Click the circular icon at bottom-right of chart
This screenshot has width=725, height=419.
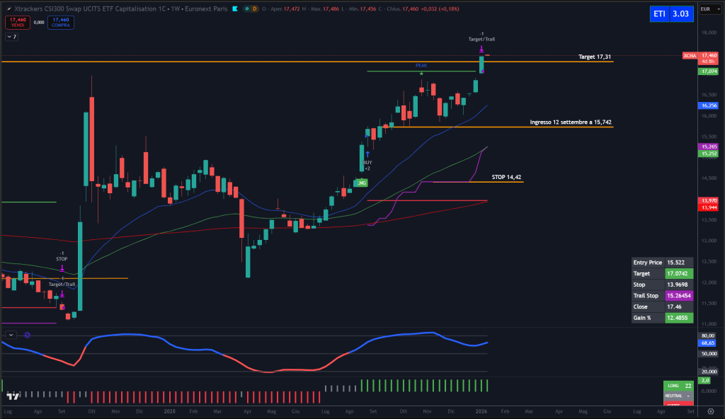pyautogui.click(x=712, y=411)
